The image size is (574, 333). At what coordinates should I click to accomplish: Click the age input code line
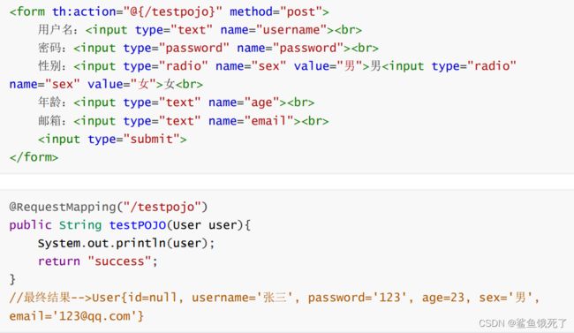coord(176,102)
